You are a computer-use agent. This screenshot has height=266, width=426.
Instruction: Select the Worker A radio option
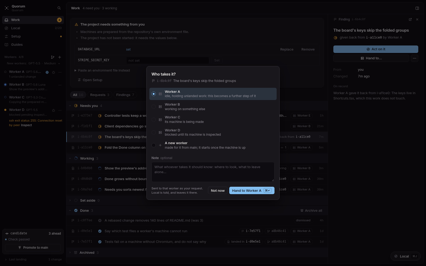pyautogui.click(x=213, y=94)
